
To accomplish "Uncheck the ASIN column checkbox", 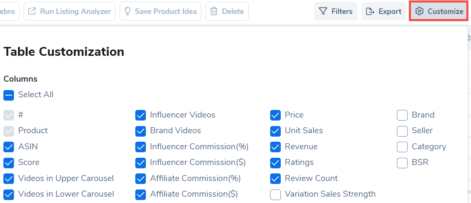I will (x=9, y=147).
